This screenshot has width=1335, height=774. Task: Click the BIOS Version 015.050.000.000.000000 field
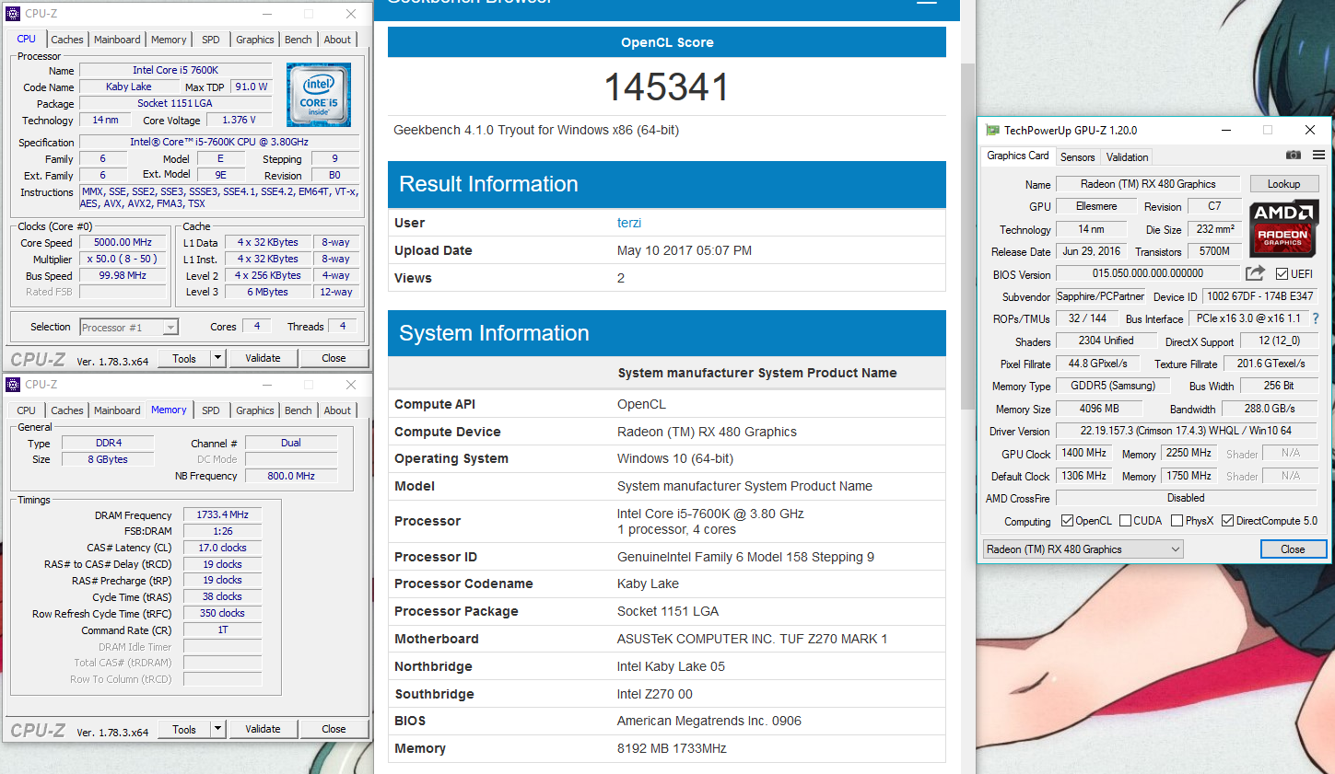click(1148, 273)
